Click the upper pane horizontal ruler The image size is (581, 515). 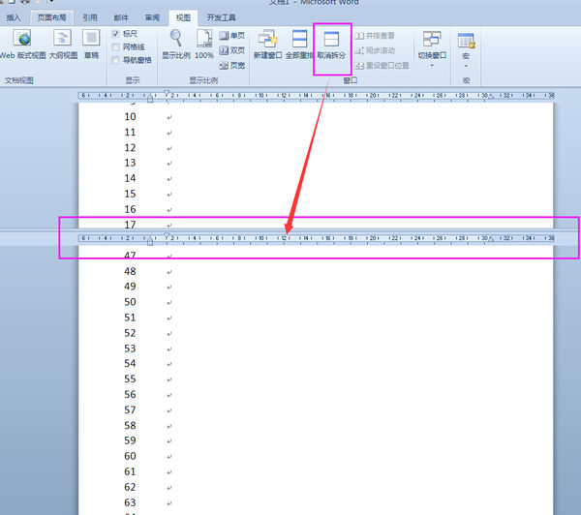click(x=316, y=96)
